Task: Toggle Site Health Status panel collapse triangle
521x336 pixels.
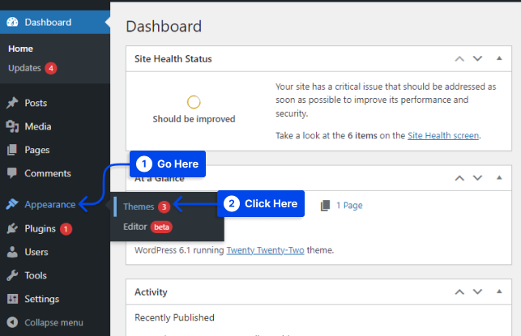Action: [499, 58]
